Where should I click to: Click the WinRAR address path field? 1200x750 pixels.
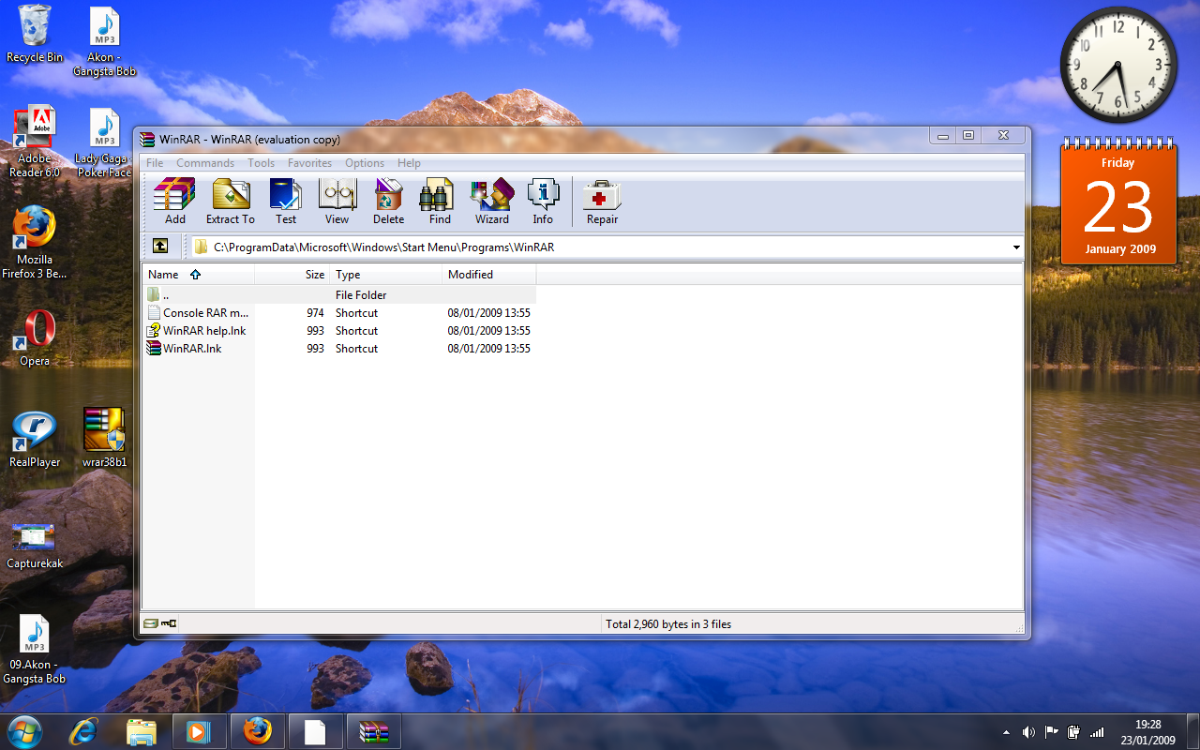[x=607, y=247]
